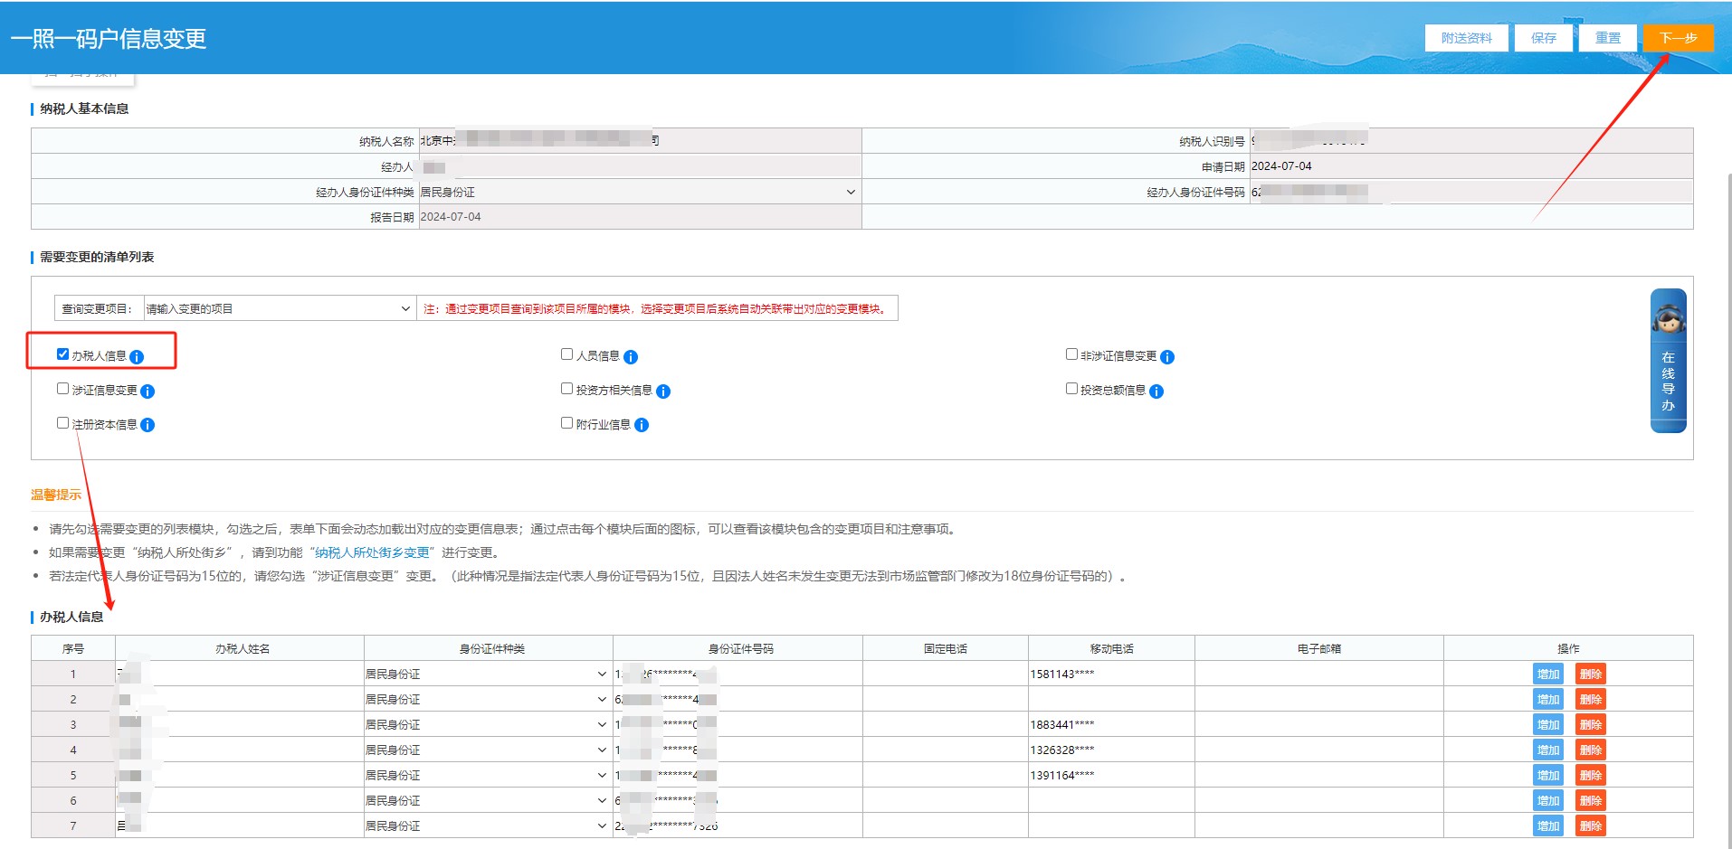Click 增加 button in row 2
This screenshot has width=1732, height=849.
click(1548, 699)
